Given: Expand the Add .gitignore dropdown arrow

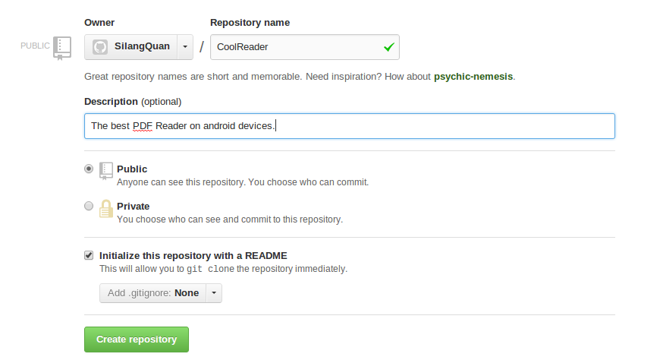Looking at the screenshot, I should click(214, 293).
